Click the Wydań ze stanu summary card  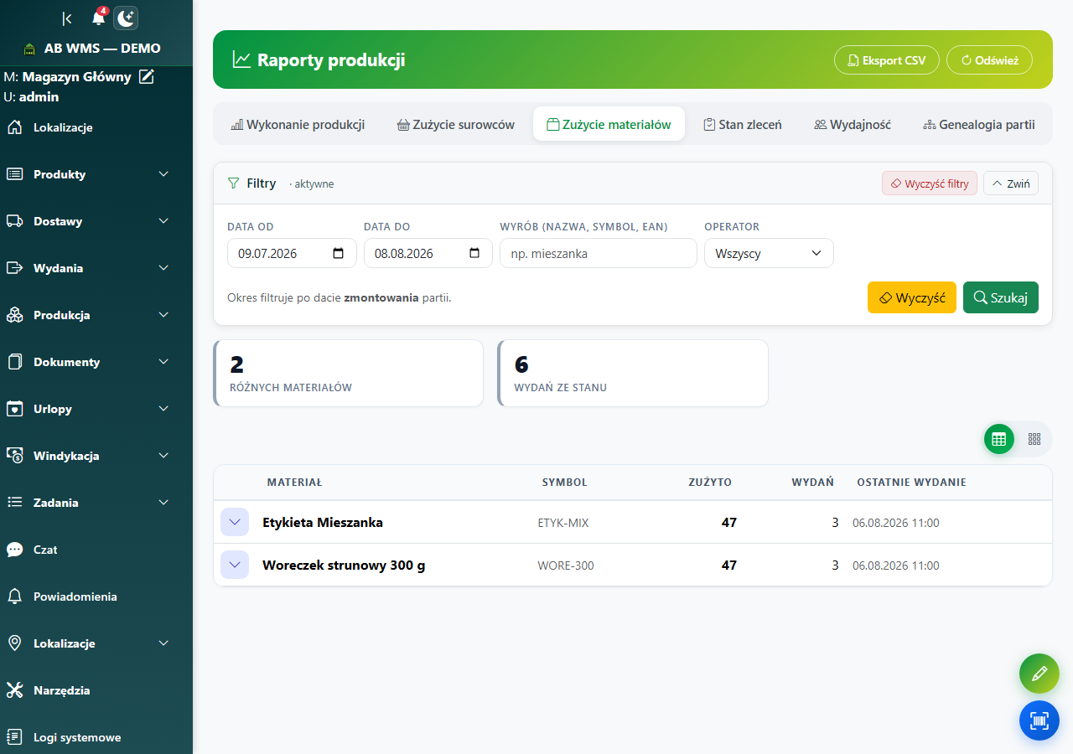pos(633,374)
